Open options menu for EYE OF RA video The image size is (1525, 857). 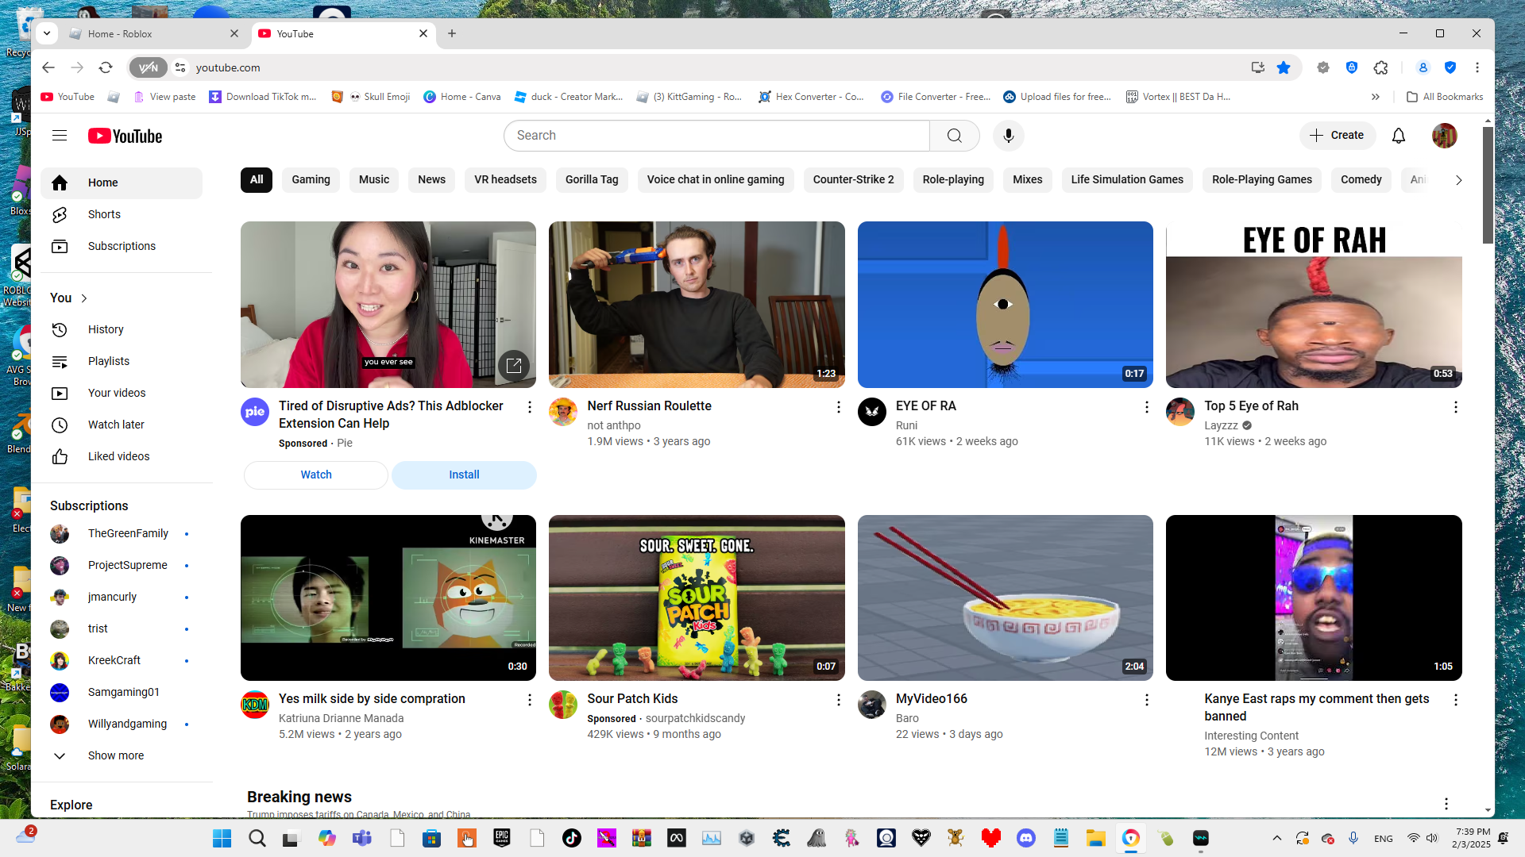[1146, 407]
